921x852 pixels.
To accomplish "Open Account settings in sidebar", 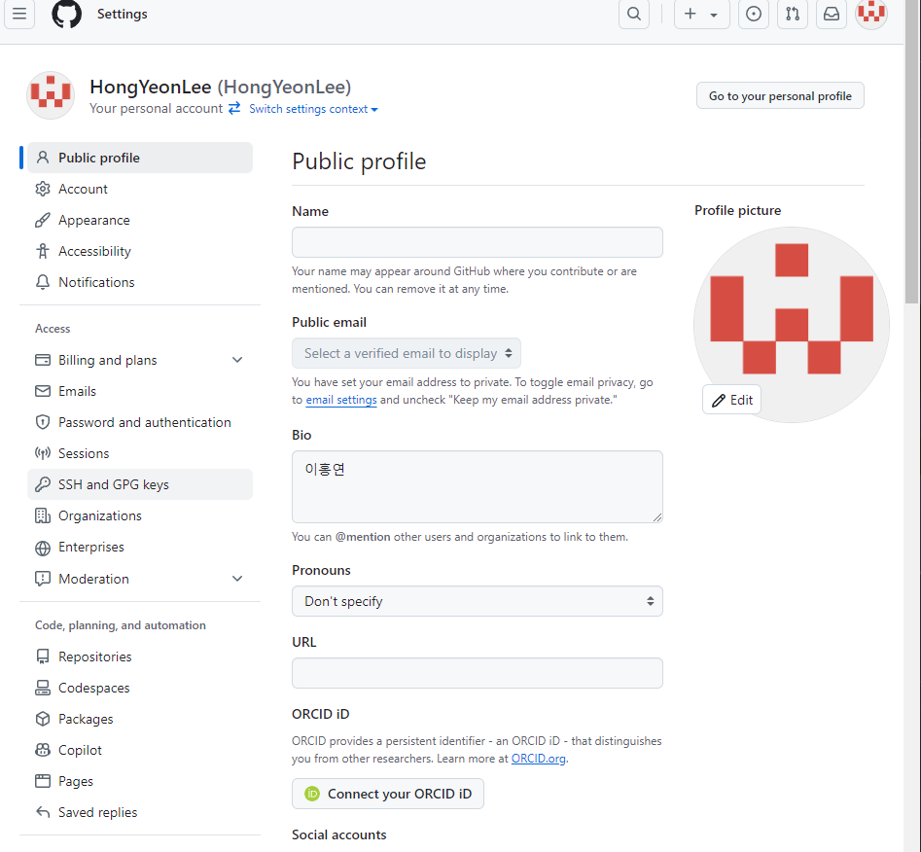I will (140, 189).
